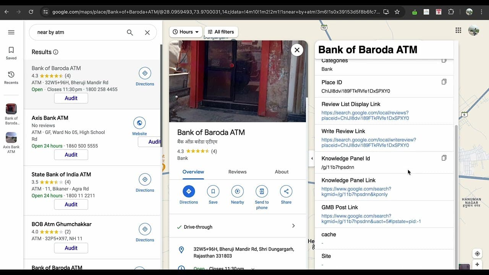Send place to phone

tap(262, 191)
